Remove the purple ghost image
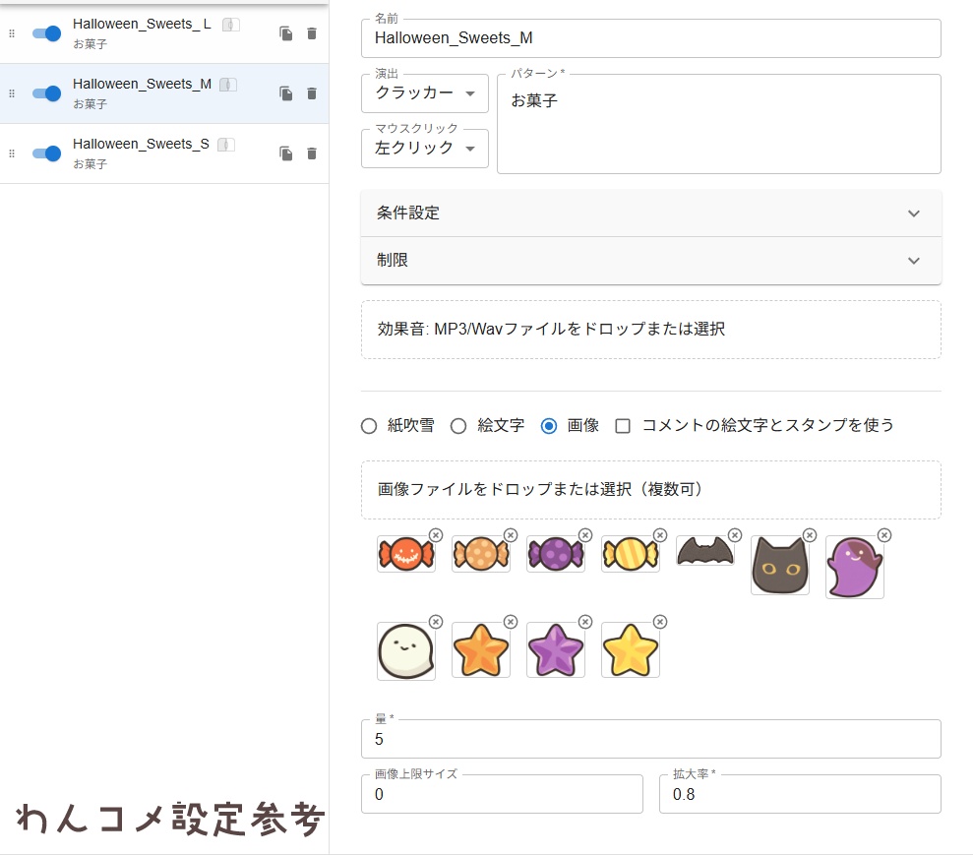 [x=882, y=534]
